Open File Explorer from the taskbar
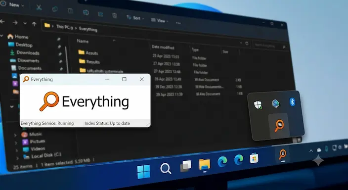This screenshot has height=190, width=348. coord(205,164)
